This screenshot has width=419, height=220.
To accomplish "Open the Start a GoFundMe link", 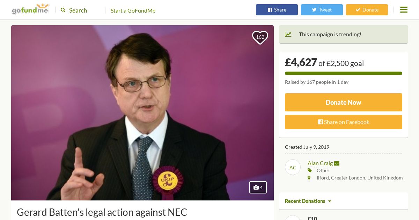I will pos(133,10).
